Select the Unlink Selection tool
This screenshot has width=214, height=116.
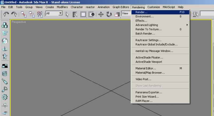point(32,14)
